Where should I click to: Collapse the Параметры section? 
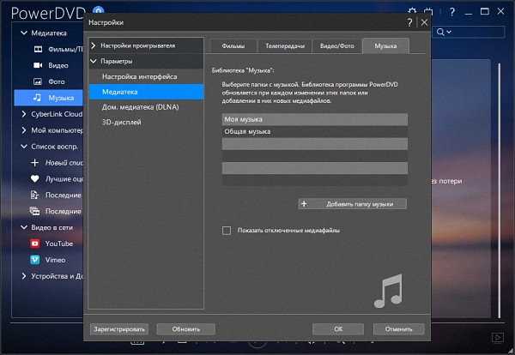[x=94, y=62]
